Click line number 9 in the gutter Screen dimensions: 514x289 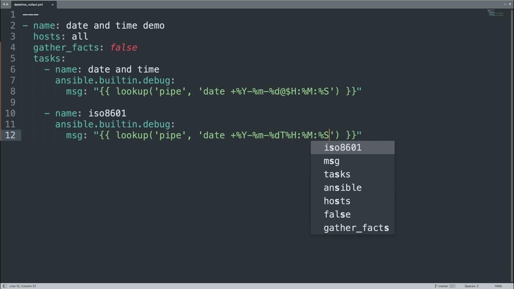(12, 102)
